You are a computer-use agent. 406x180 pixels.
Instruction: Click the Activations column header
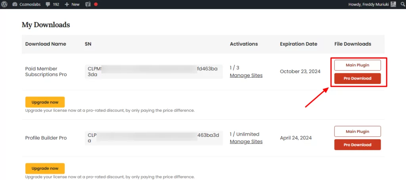(244, 44)
